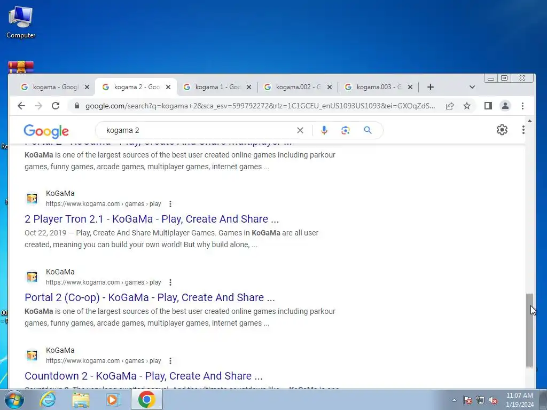The width and height of the screenshot is (547, 410).
Task: Open the Computer desktop icon
Action: pos(21,22)
